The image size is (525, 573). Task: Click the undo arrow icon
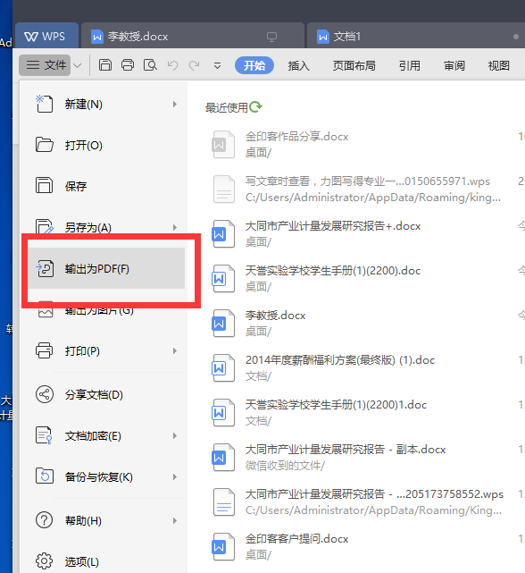172,65
